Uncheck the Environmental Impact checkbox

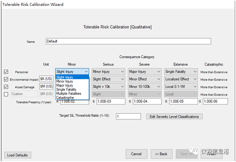(6, 79)
